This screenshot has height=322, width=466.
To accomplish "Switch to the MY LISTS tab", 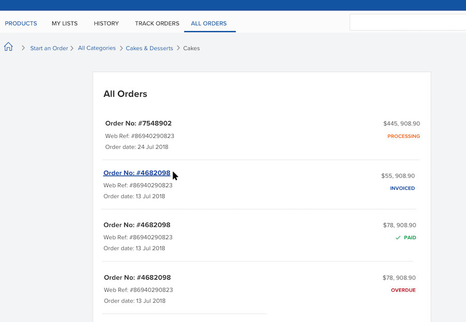I will (65, 23).
